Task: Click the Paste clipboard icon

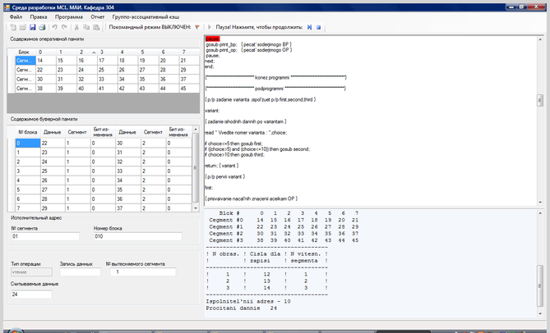Action: tap(96, 26)
